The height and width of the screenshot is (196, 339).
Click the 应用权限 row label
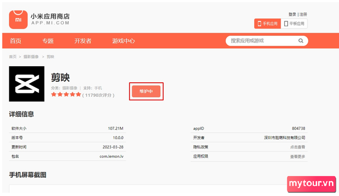coord(200,156)
